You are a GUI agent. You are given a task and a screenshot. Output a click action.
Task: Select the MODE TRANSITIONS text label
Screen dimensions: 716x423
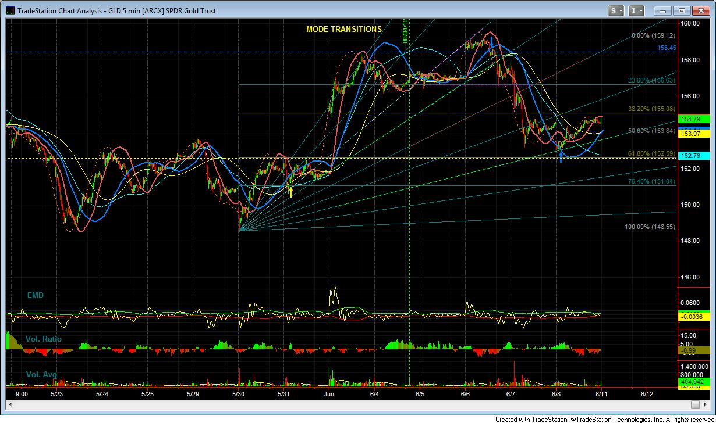[344, 29]
